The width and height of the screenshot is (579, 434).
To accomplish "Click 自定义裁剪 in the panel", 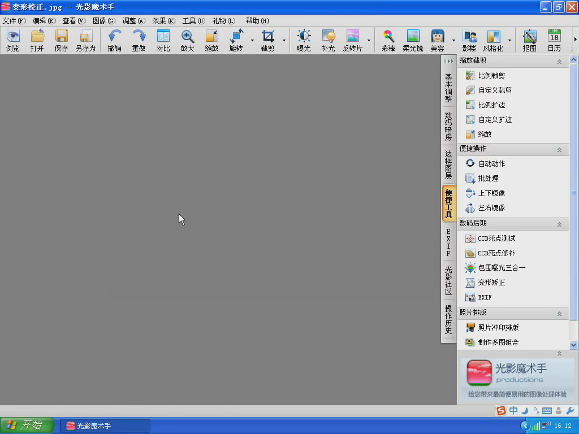I will [489, 90].
